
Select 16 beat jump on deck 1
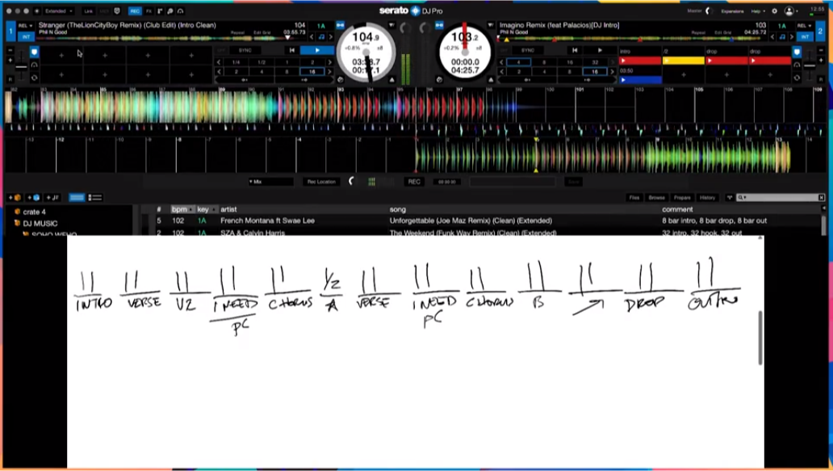(x=312, y=72)
